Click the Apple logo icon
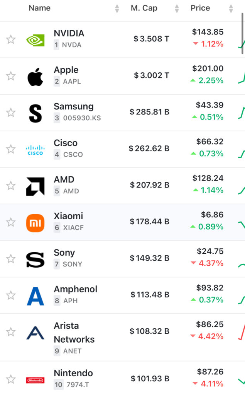 point(35,76)
